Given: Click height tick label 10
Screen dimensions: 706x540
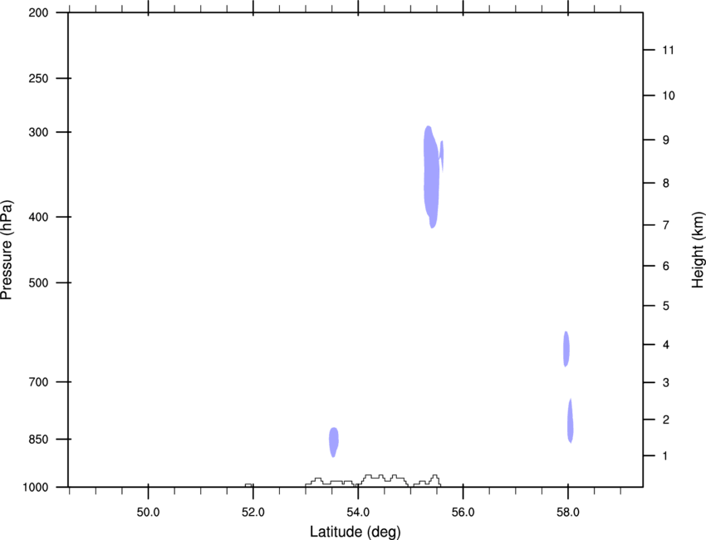Looking at the screenshot, I should 669,96.
